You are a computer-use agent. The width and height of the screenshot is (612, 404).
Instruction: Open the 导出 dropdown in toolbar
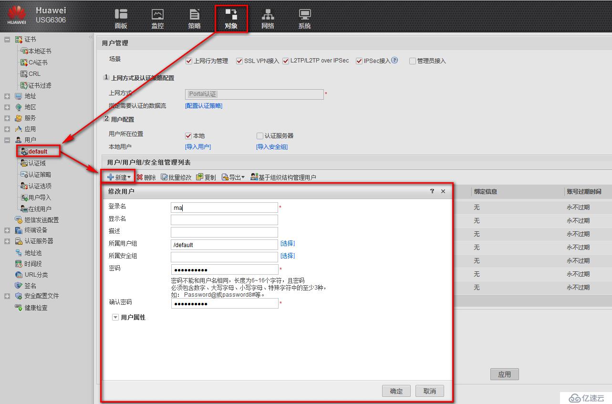point(233,177)
